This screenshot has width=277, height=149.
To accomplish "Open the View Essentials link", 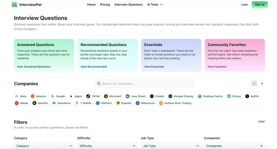I will (154, 67).
